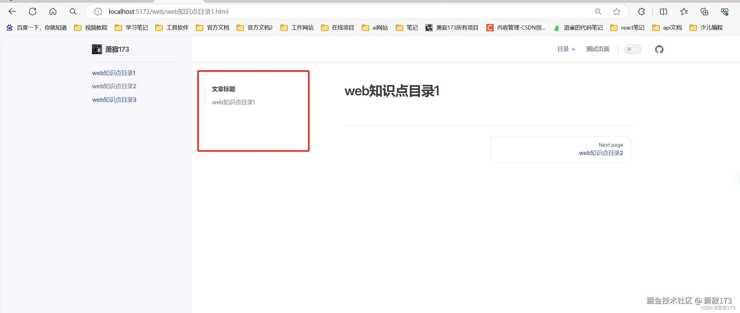Open the 工作网站 bookmark folder
This screenshot has height=313, width=740.
pyautogui.click(x=297, y=28)
